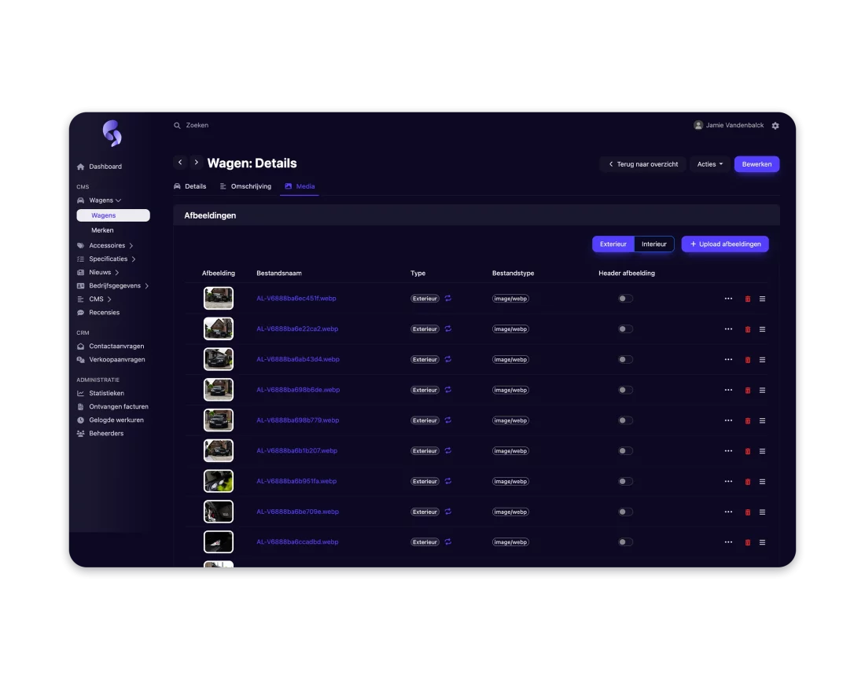The image size is (865, 679).
Task: Open thumbnail of AL-V6888ba6e22ca2.webp
Action: click(219, 329)
